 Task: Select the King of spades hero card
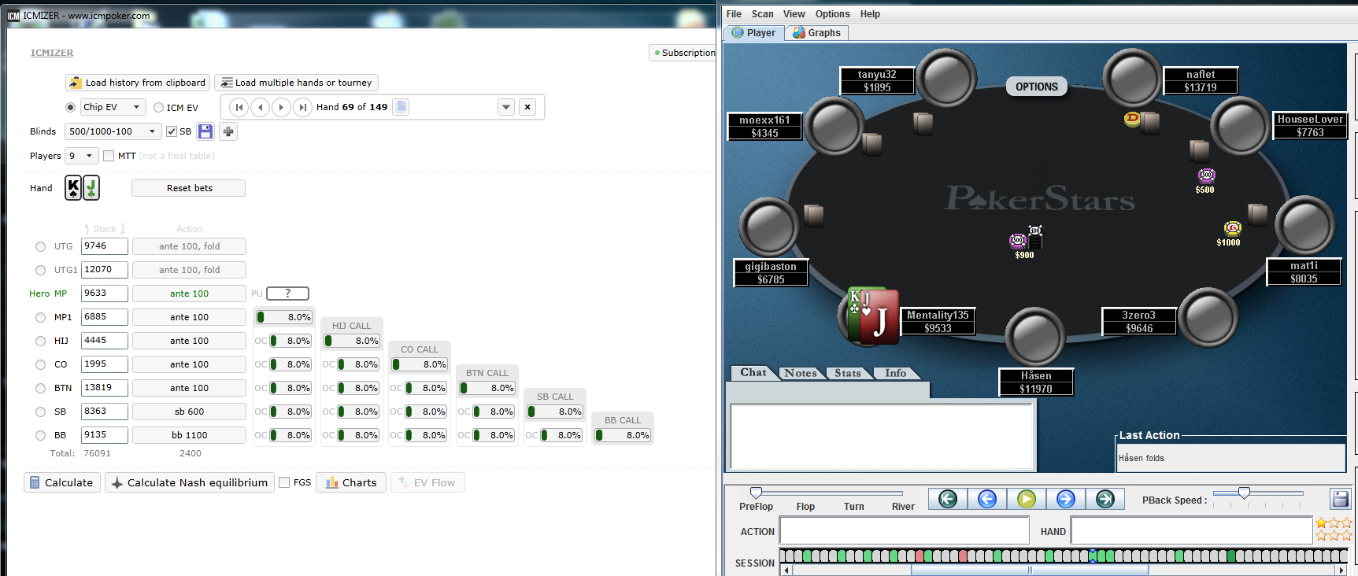click(73, 188)
